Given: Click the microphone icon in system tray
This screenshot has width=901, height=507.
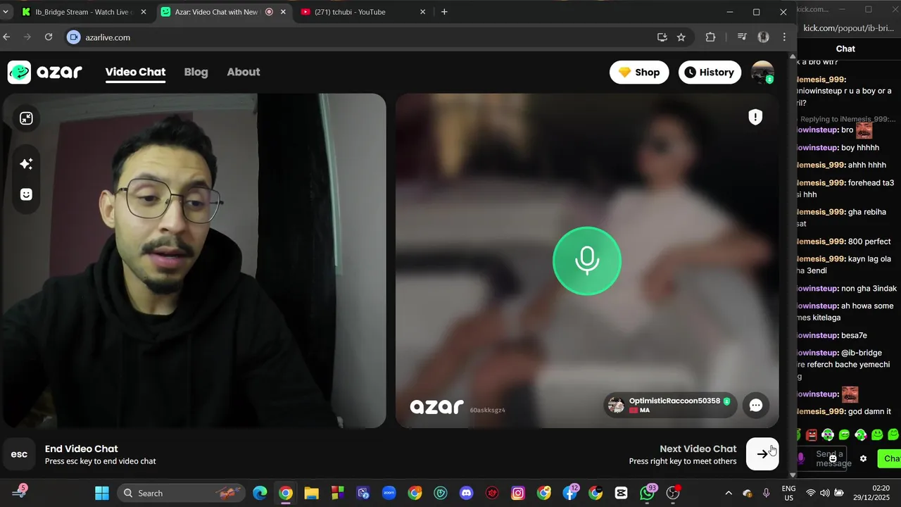Looking at the screenshot, I should 767,493.
